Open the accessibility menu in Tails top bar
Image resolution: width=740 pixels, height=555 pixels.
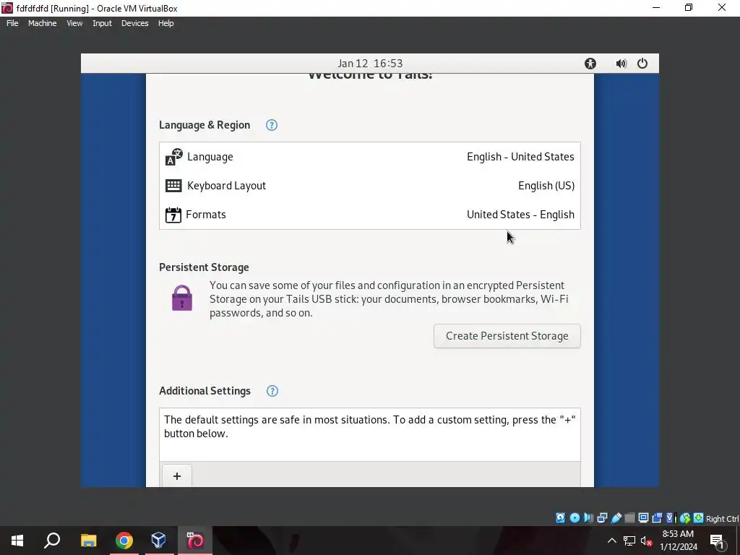click(590, 64)
